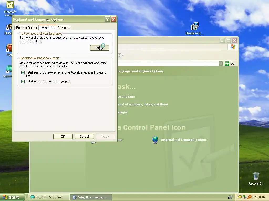Select the blender-4.0 installer desktop icon
269x201 pixels.
[x=194, y=28]
